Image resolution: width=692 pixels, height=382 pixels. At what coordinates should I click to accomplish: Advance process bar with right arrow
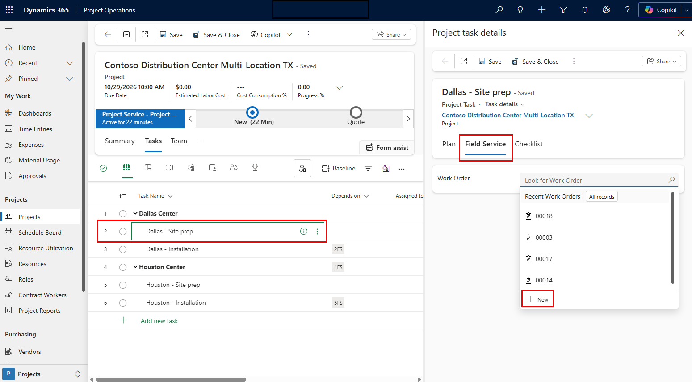point(408,119)
